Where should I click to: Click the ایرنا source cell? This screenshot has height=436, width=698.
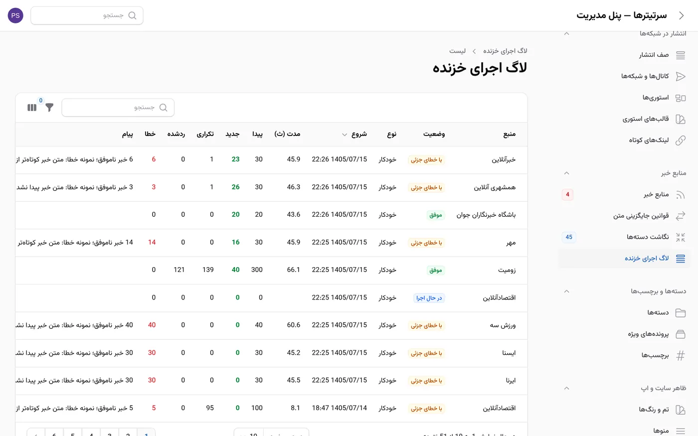click(511, 380)
